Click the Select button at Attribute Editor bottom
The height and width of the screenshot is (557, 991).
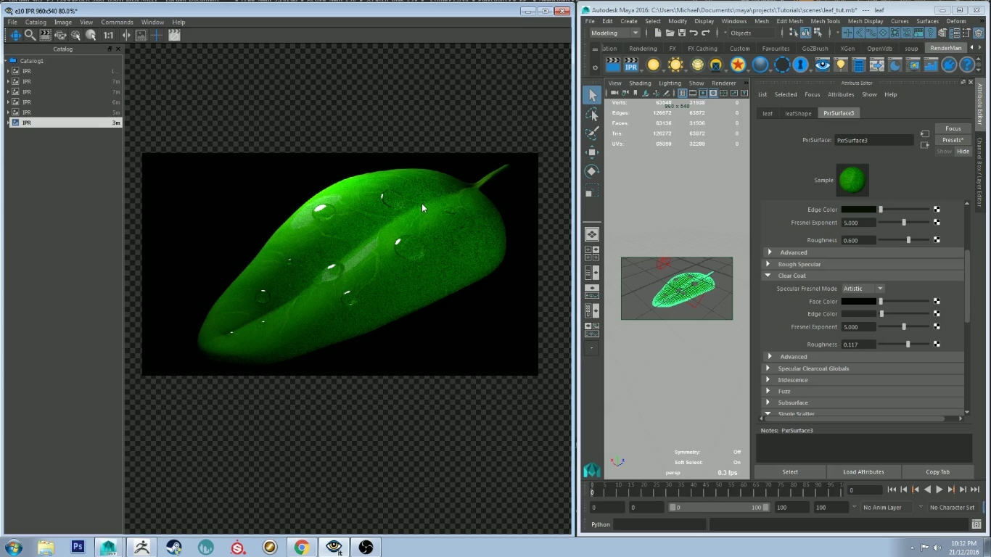click(790, 472)
